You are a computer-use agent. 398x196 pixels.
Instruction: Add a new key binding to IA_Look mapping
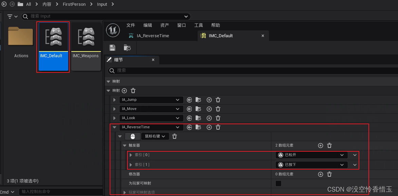[x=209, y=118]
